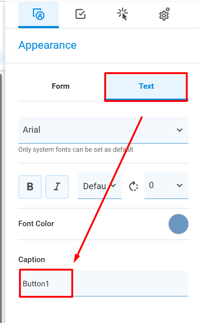Image resolution: width=199 pixels, height=323 pixels.
Task: Click the Caption field containing Button1
Action: tap(103, 284)
